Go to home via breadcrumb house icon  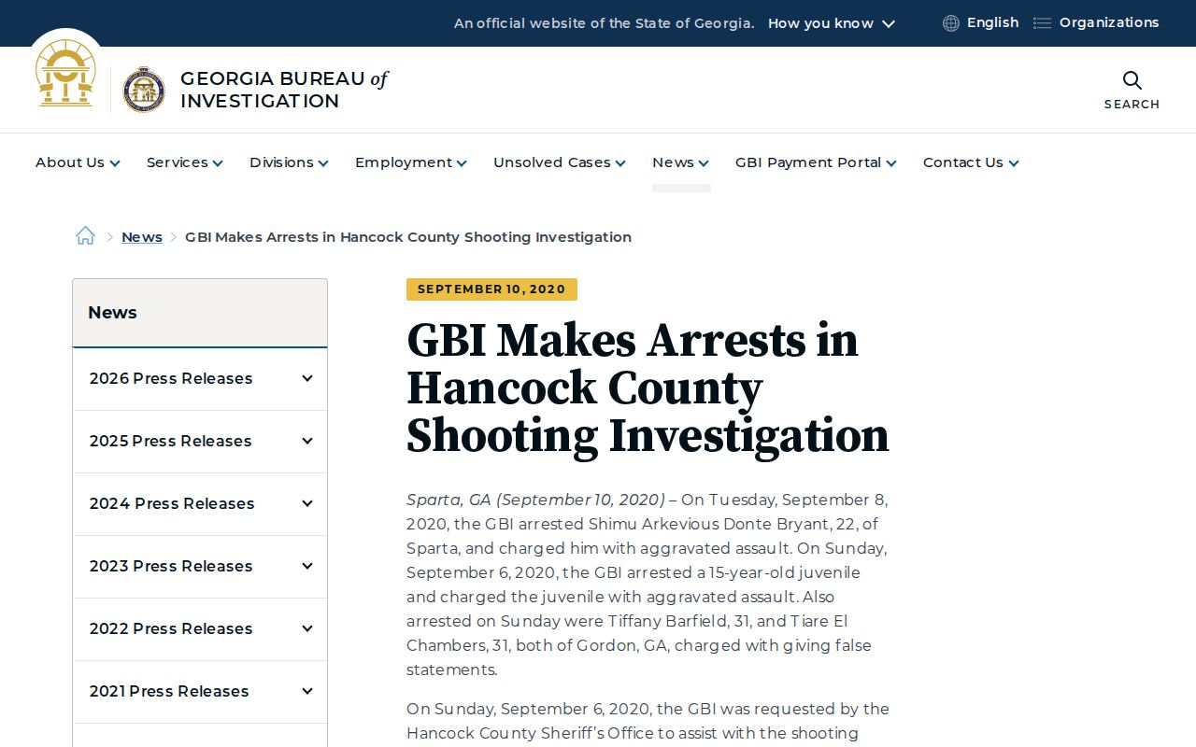(x=85, y=236)
